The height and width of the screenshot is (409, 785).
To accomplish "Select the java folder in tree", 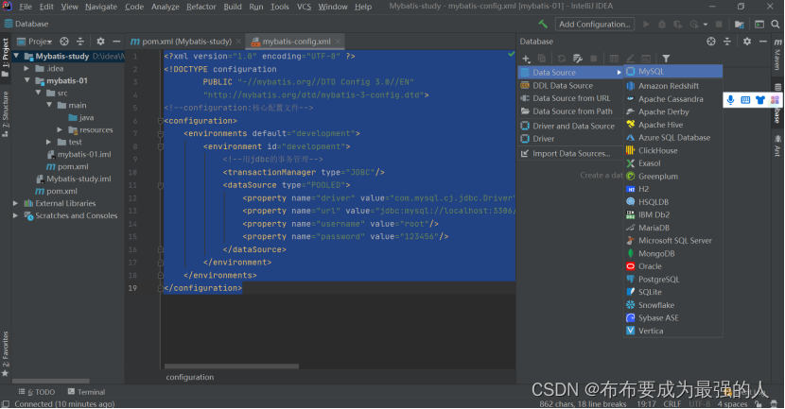I will (x=81, y=117).
